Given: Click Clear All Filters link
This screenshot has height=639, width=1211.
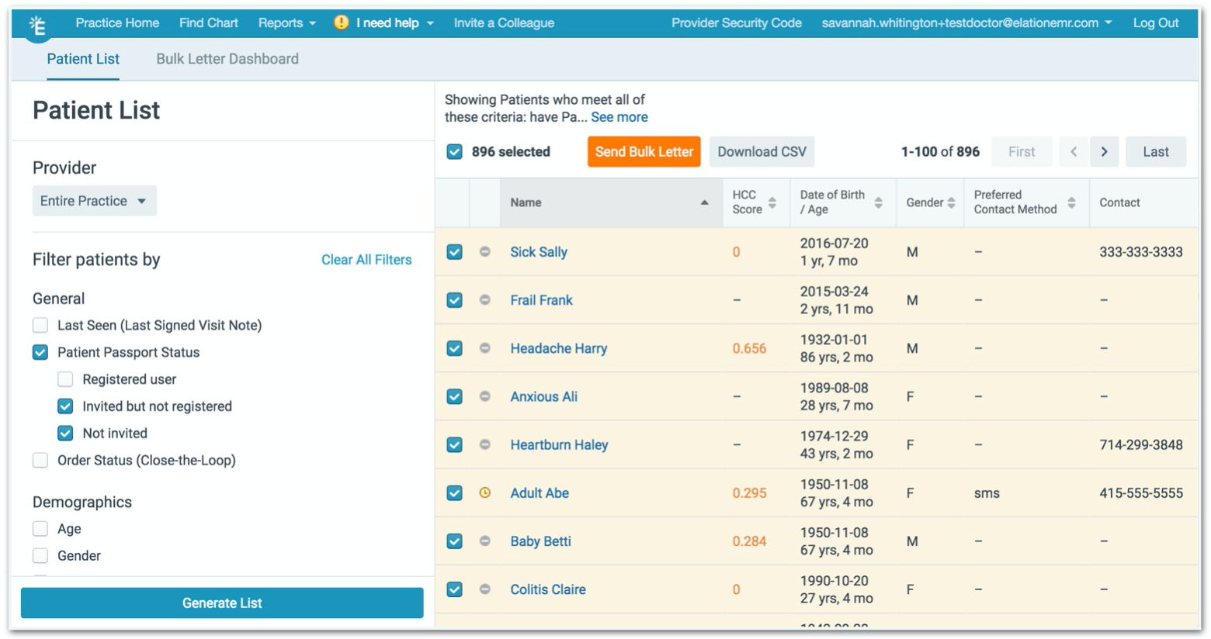Looking at the screenshot, I should coord(366,260).
